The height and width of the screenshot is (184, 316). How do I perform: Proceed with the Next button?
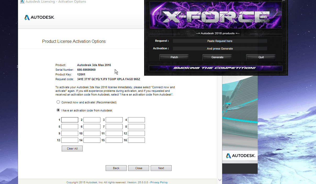pos(161,168)
